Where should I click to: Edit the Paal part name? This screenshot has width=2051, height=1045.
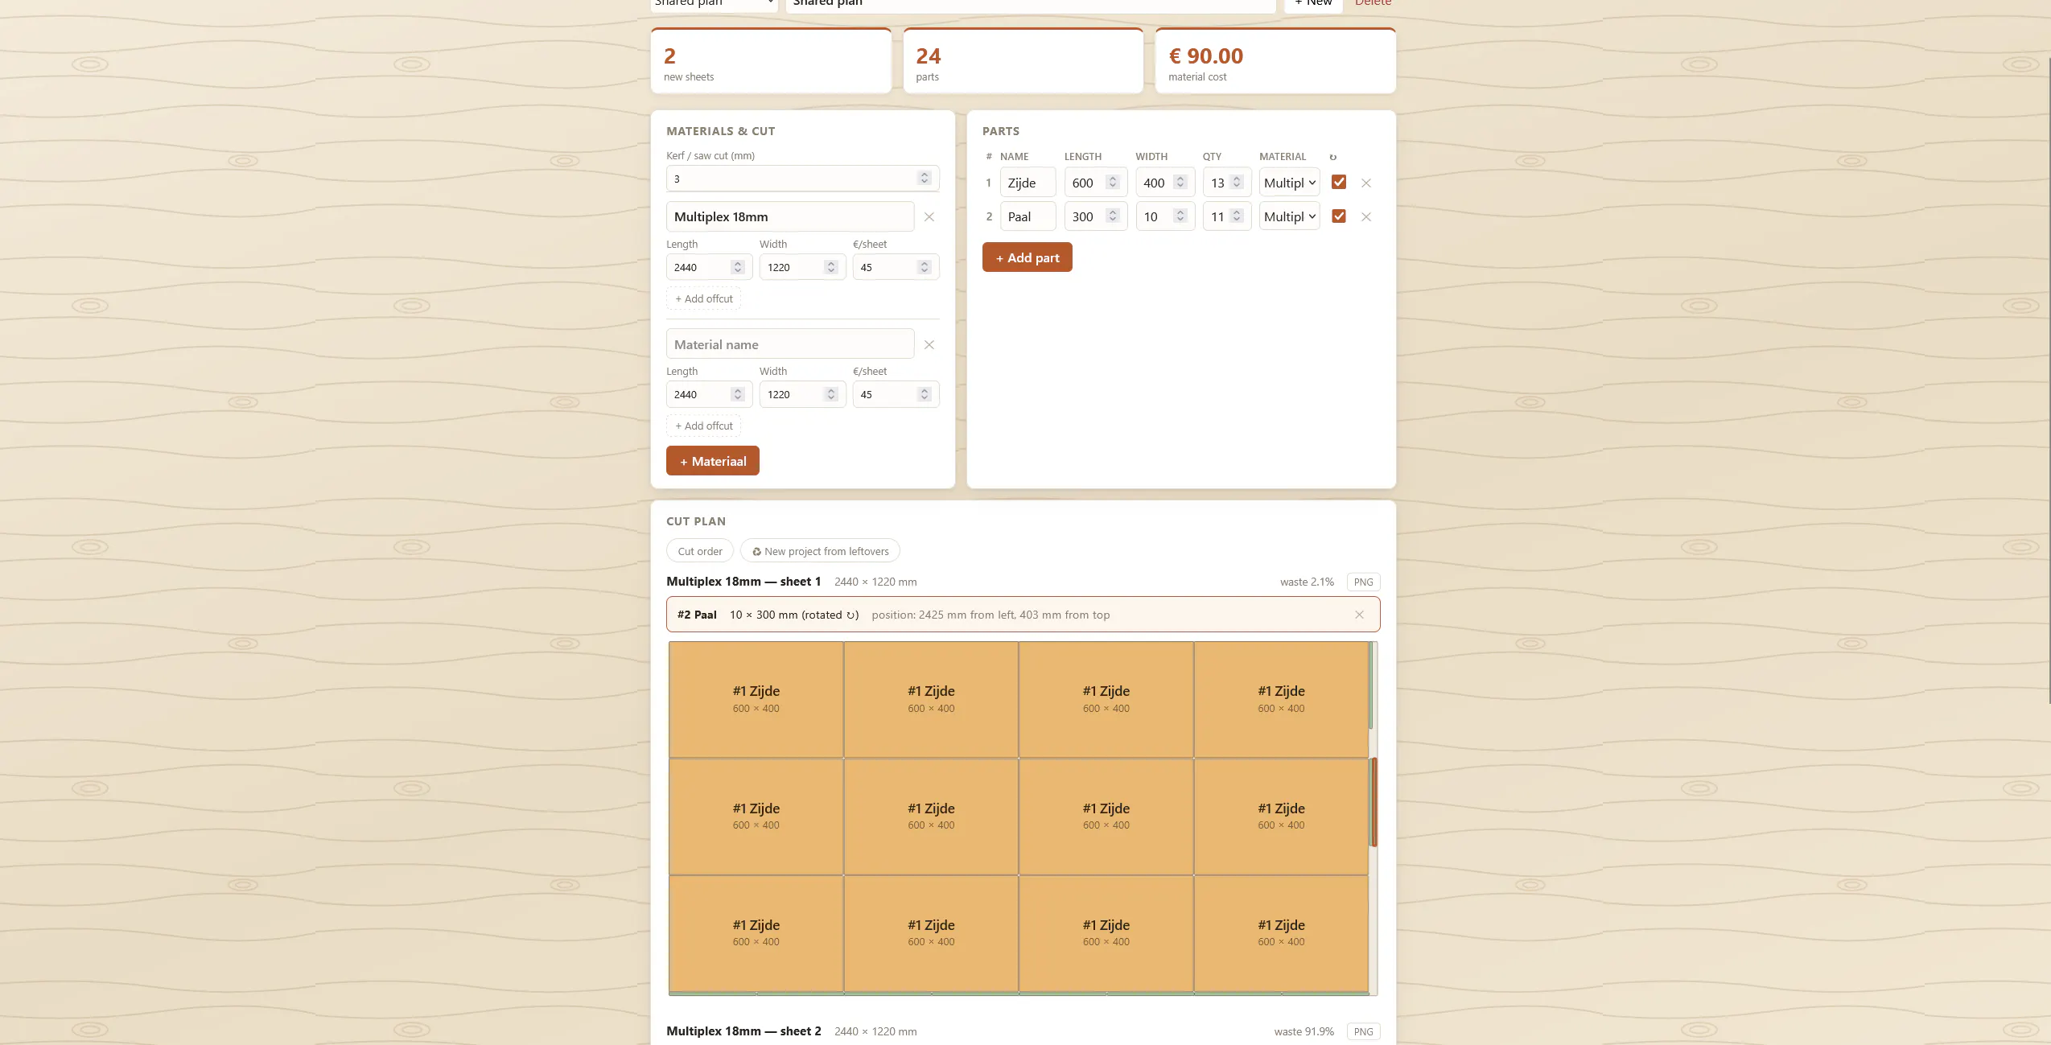click(x=1028, y=216)
